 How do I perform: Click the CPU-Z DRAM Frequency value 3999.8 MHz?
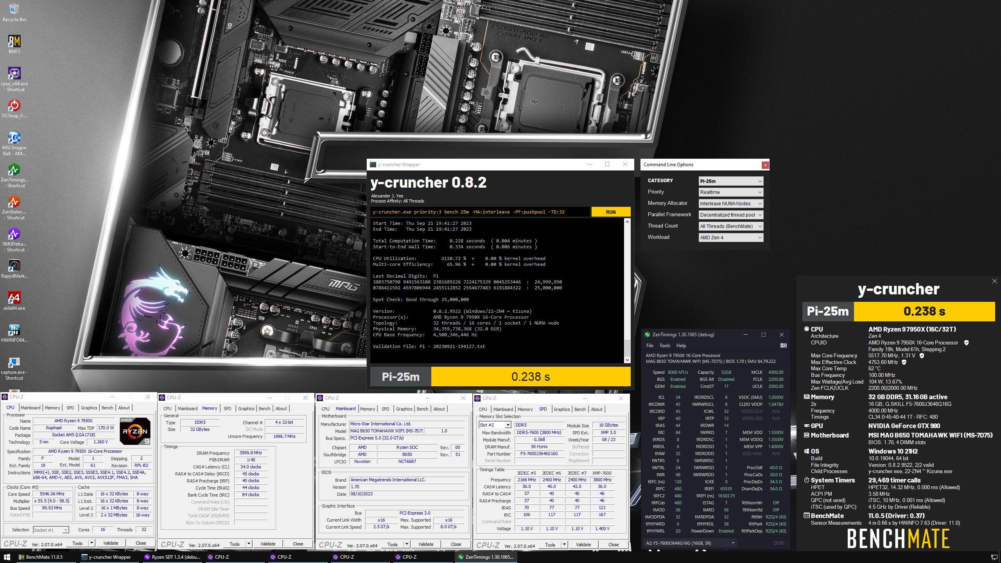(x=251, y=453)
